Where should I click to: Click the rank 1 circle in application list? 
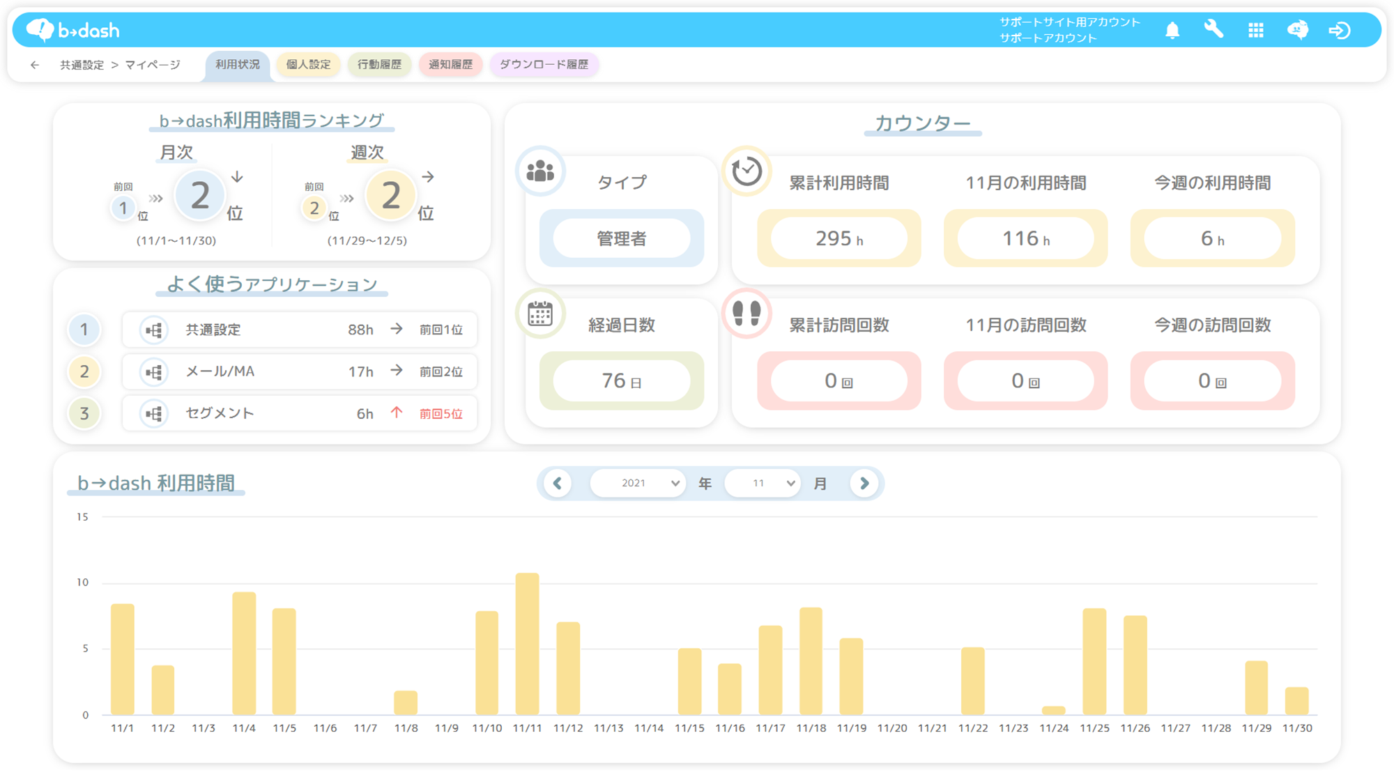84,330
